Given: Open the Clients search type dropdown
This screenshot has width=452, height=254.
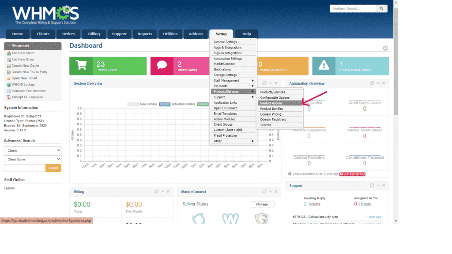Looking at the screenshot, I should [x=33, y=150].
